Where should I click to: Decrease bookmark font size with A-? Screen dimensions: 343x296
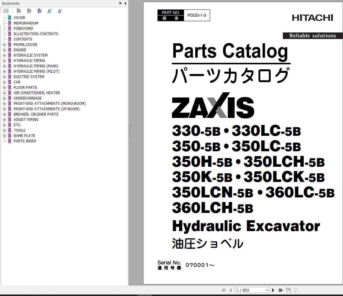click(x=60, y=11)
